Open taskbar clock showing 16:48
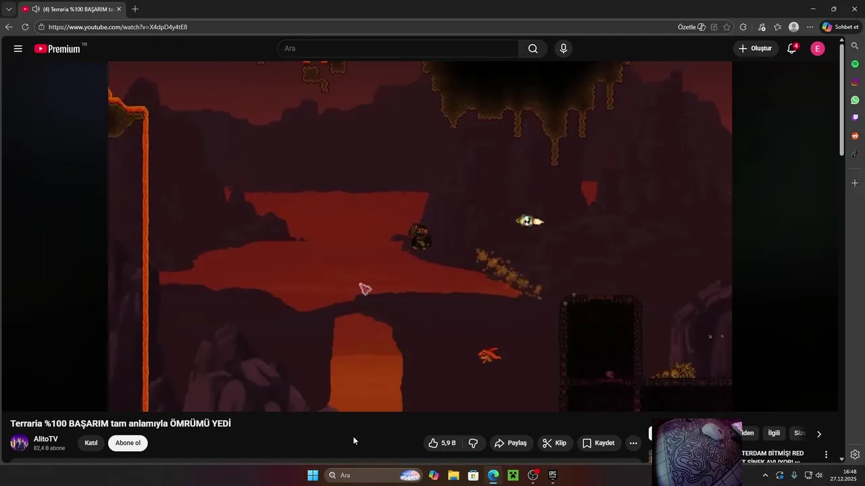The height and width of the screenshot is (486, 865). [845, 475]
